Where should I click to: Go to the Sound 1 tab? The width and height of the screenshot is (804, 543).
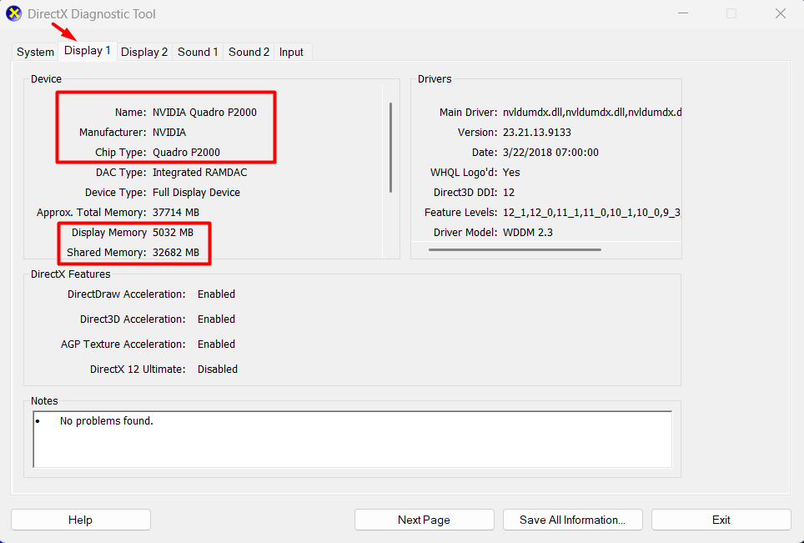tap(198, 52)
